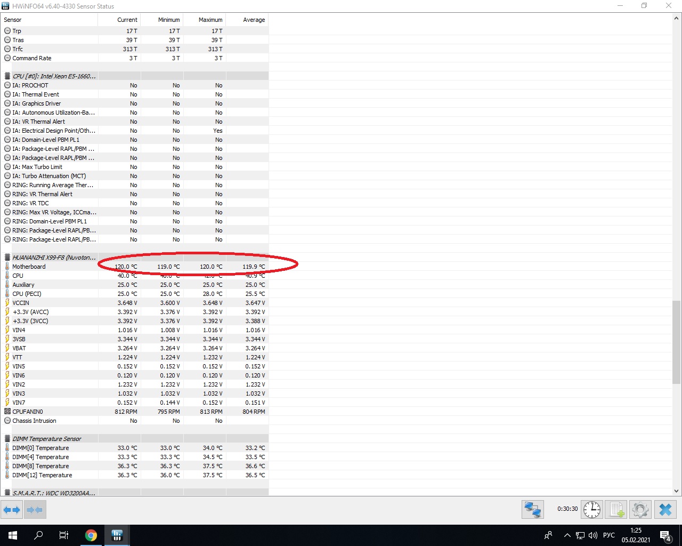Image resolution: width=682 pixels, height=546 pixels.
Task: Start logging with the sheet-plus icon
Action: coord(616,510)
